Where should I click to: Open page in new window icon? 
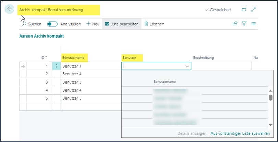coord(244,10)
